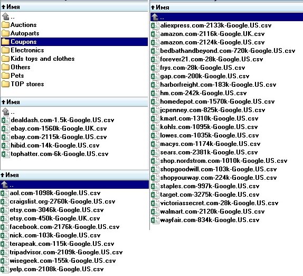This screenshot has height=276, width=303.
Task: Select highlighted parent directory row in right panel
Action: click(x=226, y=17)
